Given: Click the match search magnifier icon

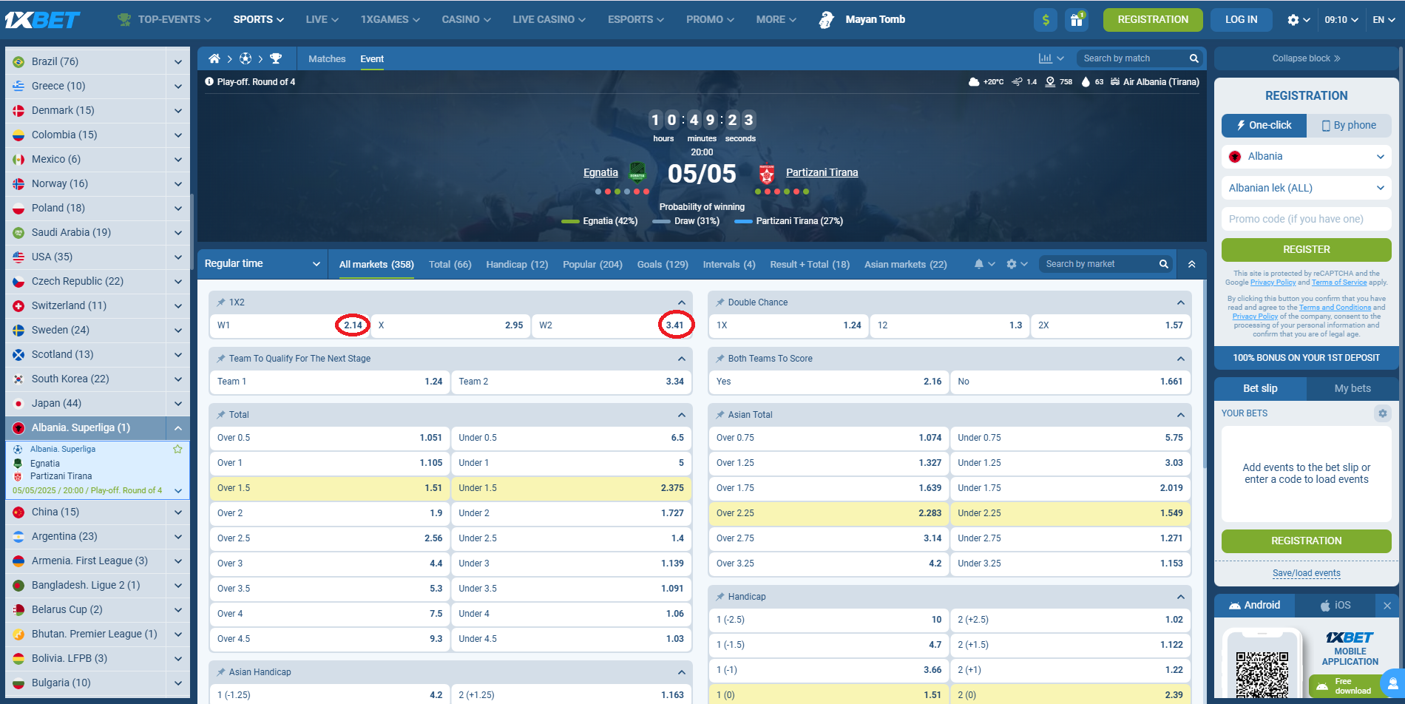Looking at the screenshot, I should tap(1194, 58).
